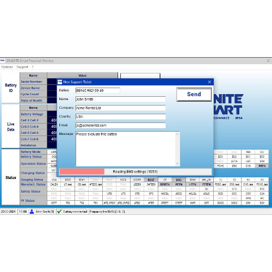Click the Granite app icon in title bar
This screenshot has height=272, width=272.
(3, 60)
